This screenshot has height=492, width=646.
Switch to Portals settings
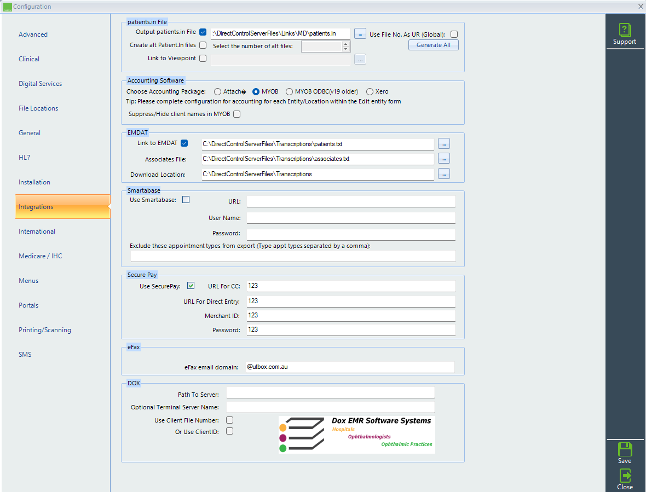click(x=28, y=305)
